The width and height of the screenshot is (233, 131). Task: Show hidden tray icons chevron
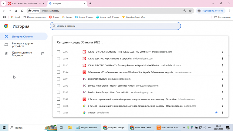(184, 128)
